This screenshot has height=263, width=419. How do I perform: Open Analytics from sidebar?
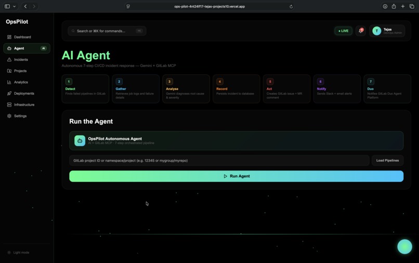pos(27,82)
